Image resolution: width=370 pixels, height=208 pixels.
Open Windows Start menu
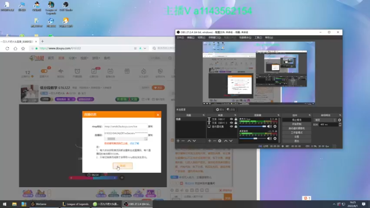(x=5, y=204)
